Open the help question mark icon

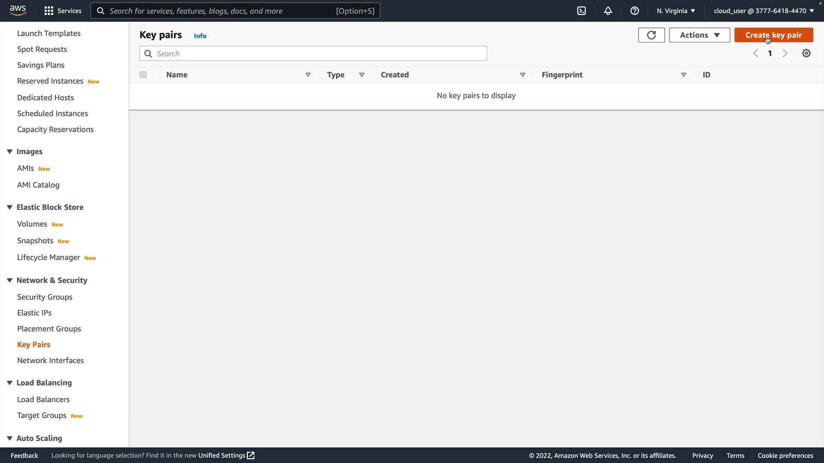635,11
